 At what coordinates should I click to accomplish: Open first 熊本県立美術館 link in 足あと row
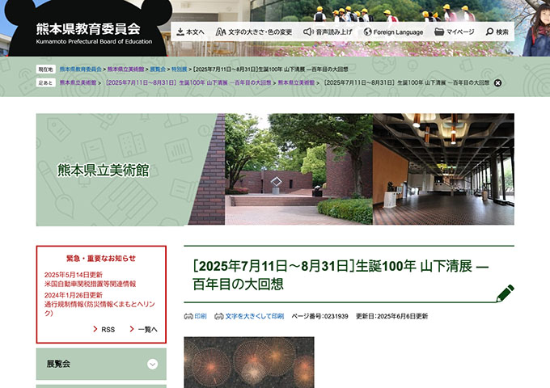coord(78,82)
